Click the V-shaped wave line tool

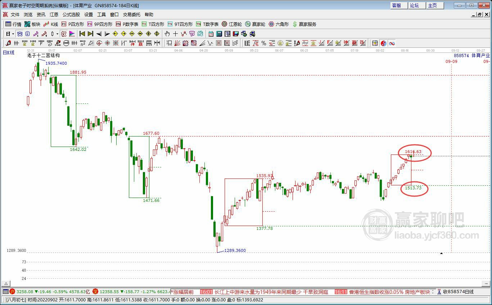coord(210,43)
